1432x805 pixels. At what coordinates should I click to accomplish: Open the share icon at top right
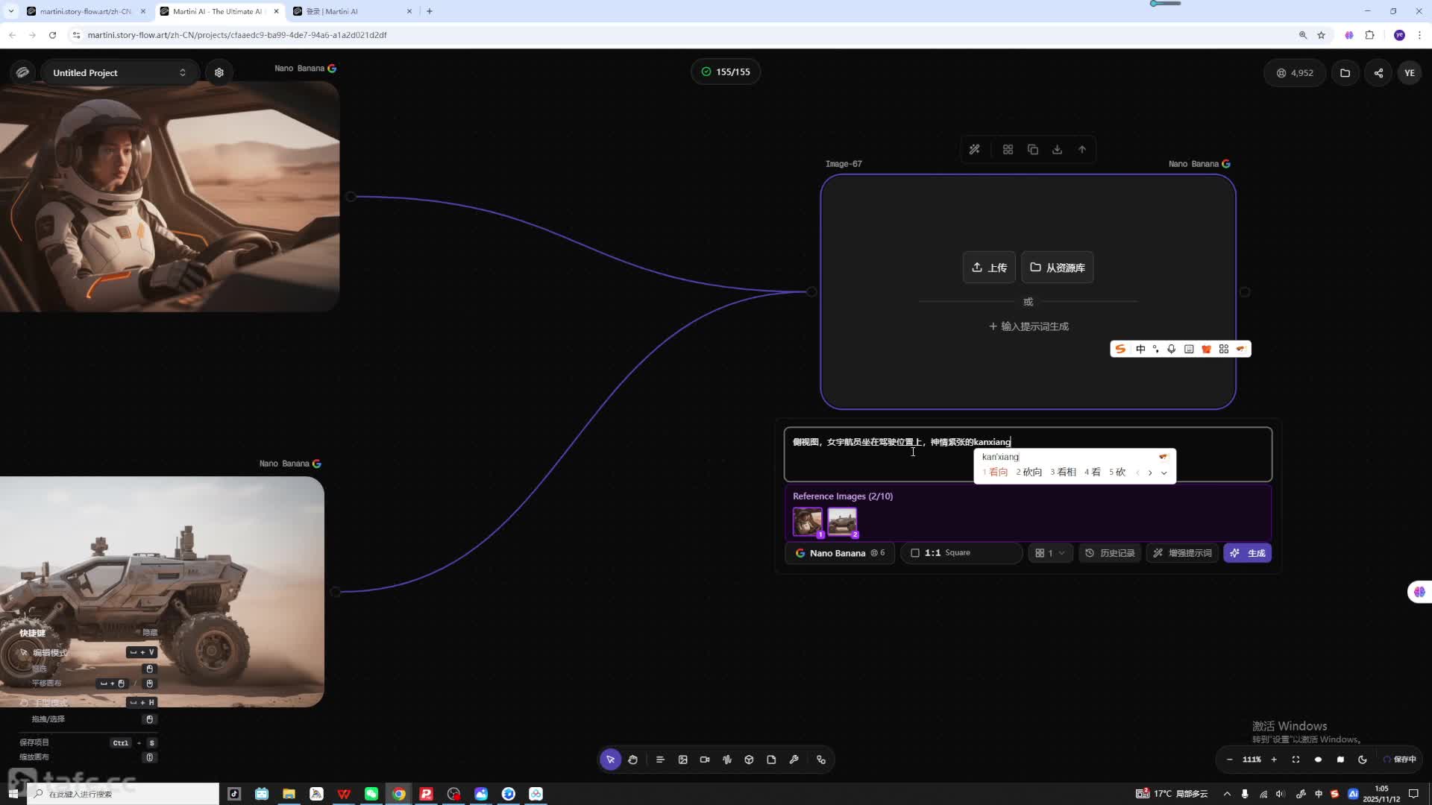coord(1378,73)
